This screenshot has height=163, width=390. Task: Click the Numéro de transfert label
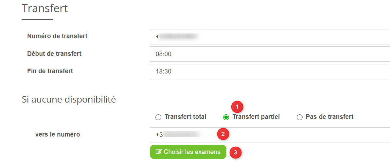coord(57,36)
